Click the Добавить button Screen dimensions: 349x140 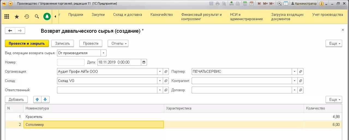click(16, 99)
